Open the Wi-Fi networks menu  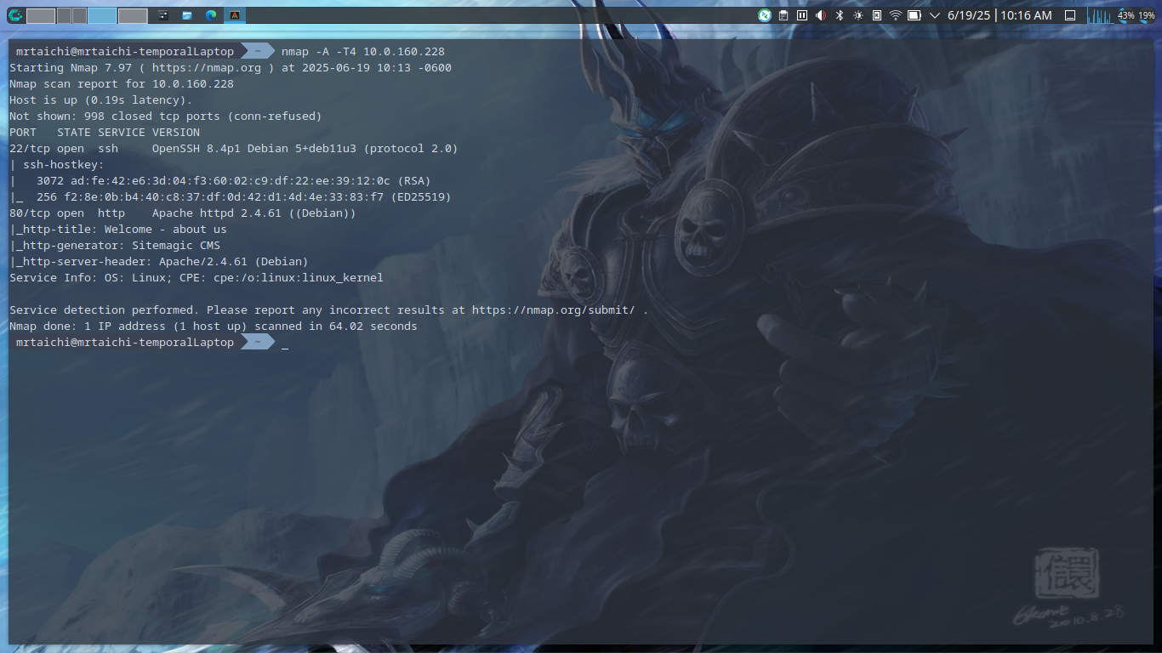coord(895,15)
